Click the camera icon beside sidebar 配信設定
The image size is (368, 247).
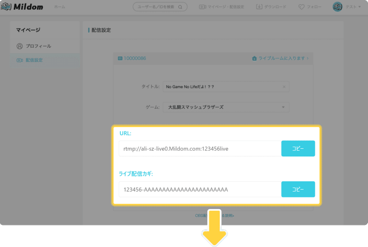tap(20, 60)
